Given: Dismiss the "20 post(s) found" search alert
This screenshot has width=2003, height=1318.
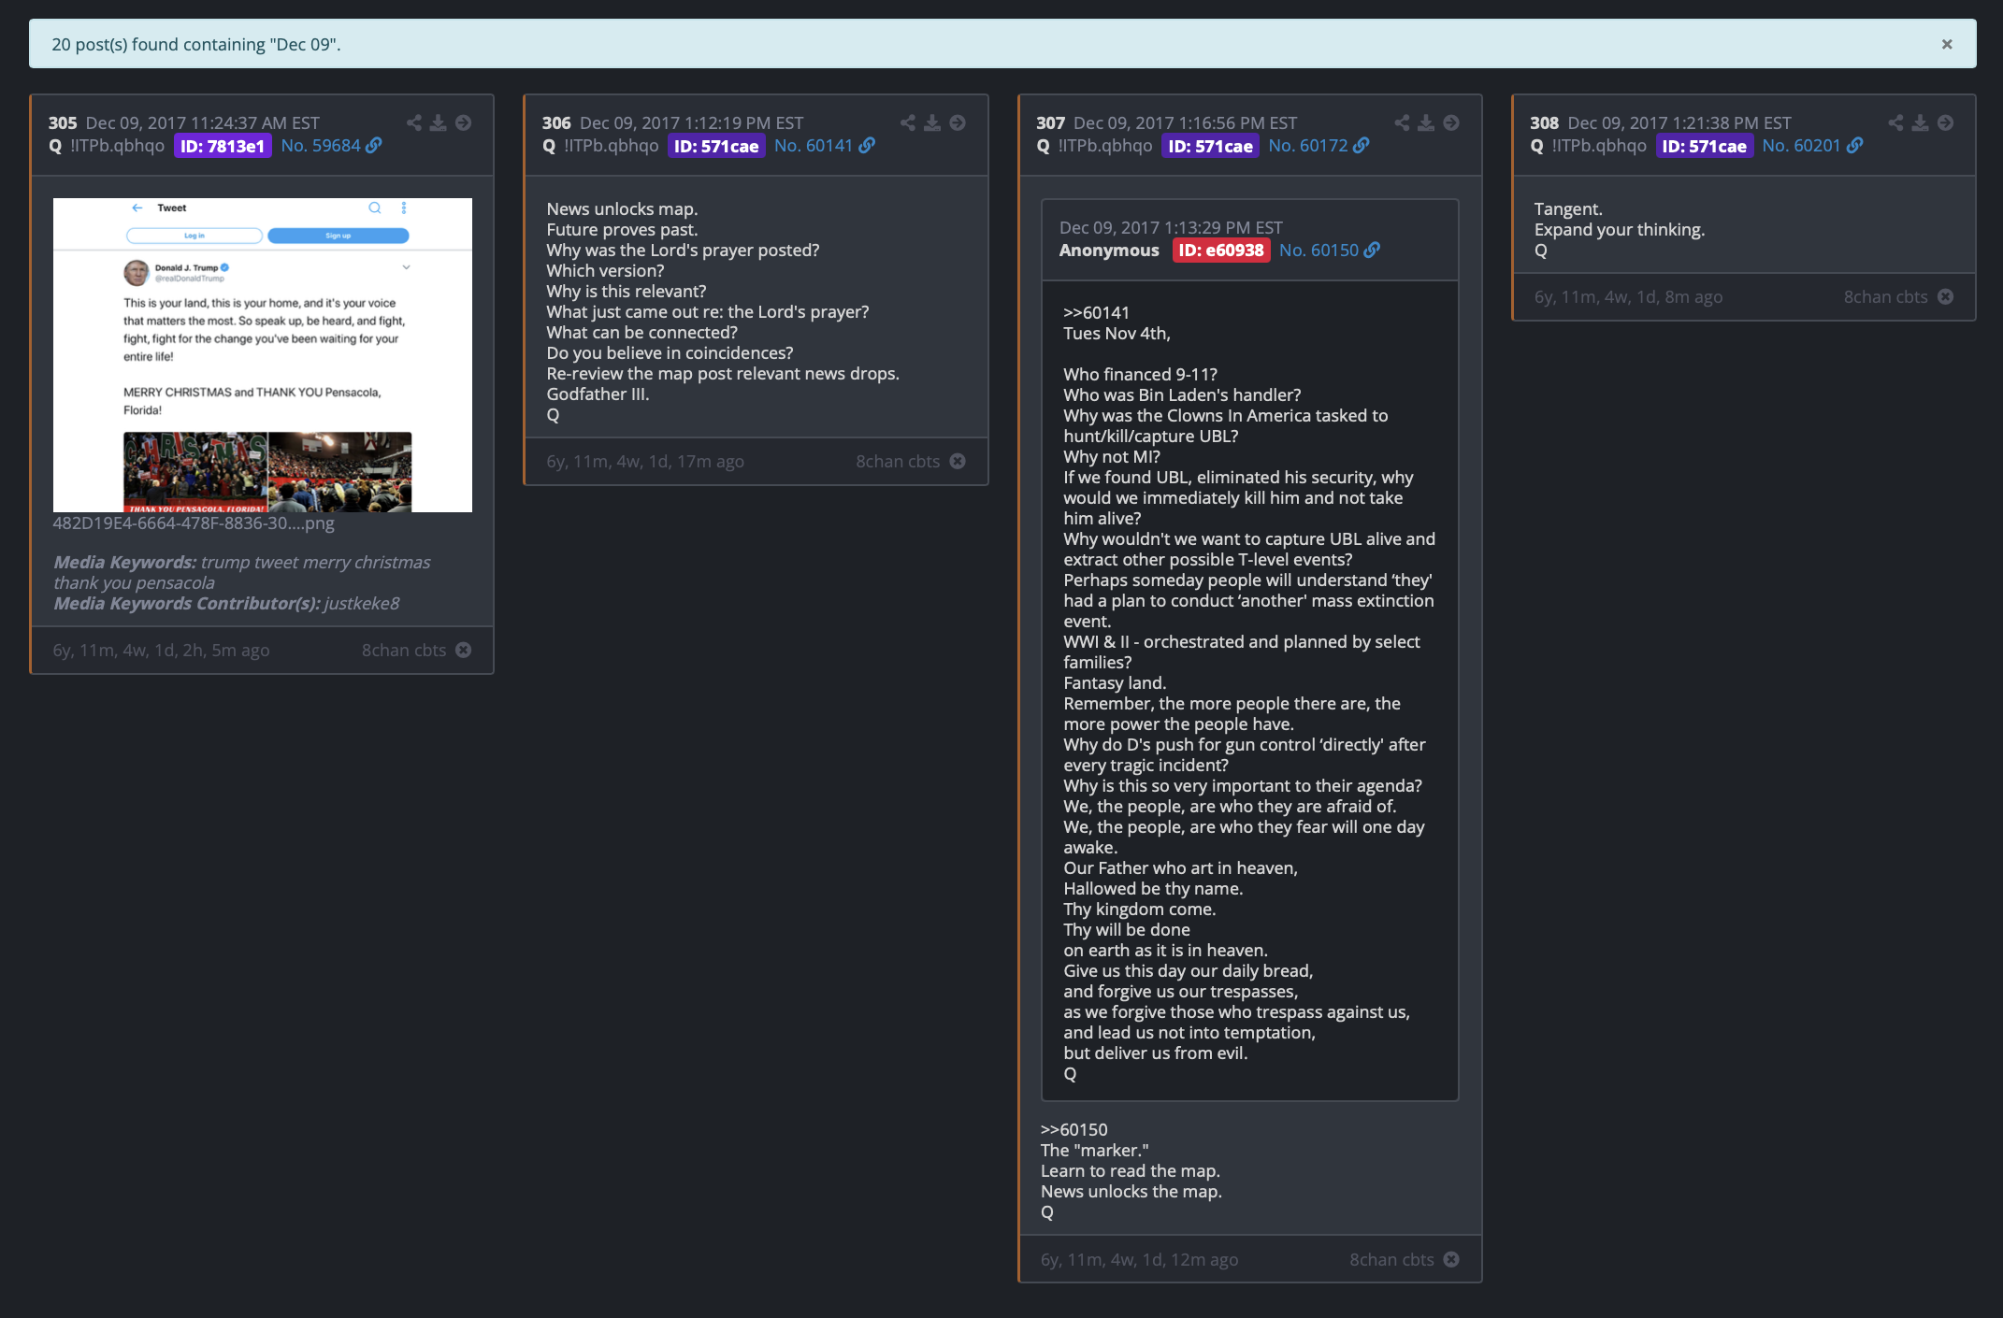Looking at the screenshot, I should tap(1947, 44).
